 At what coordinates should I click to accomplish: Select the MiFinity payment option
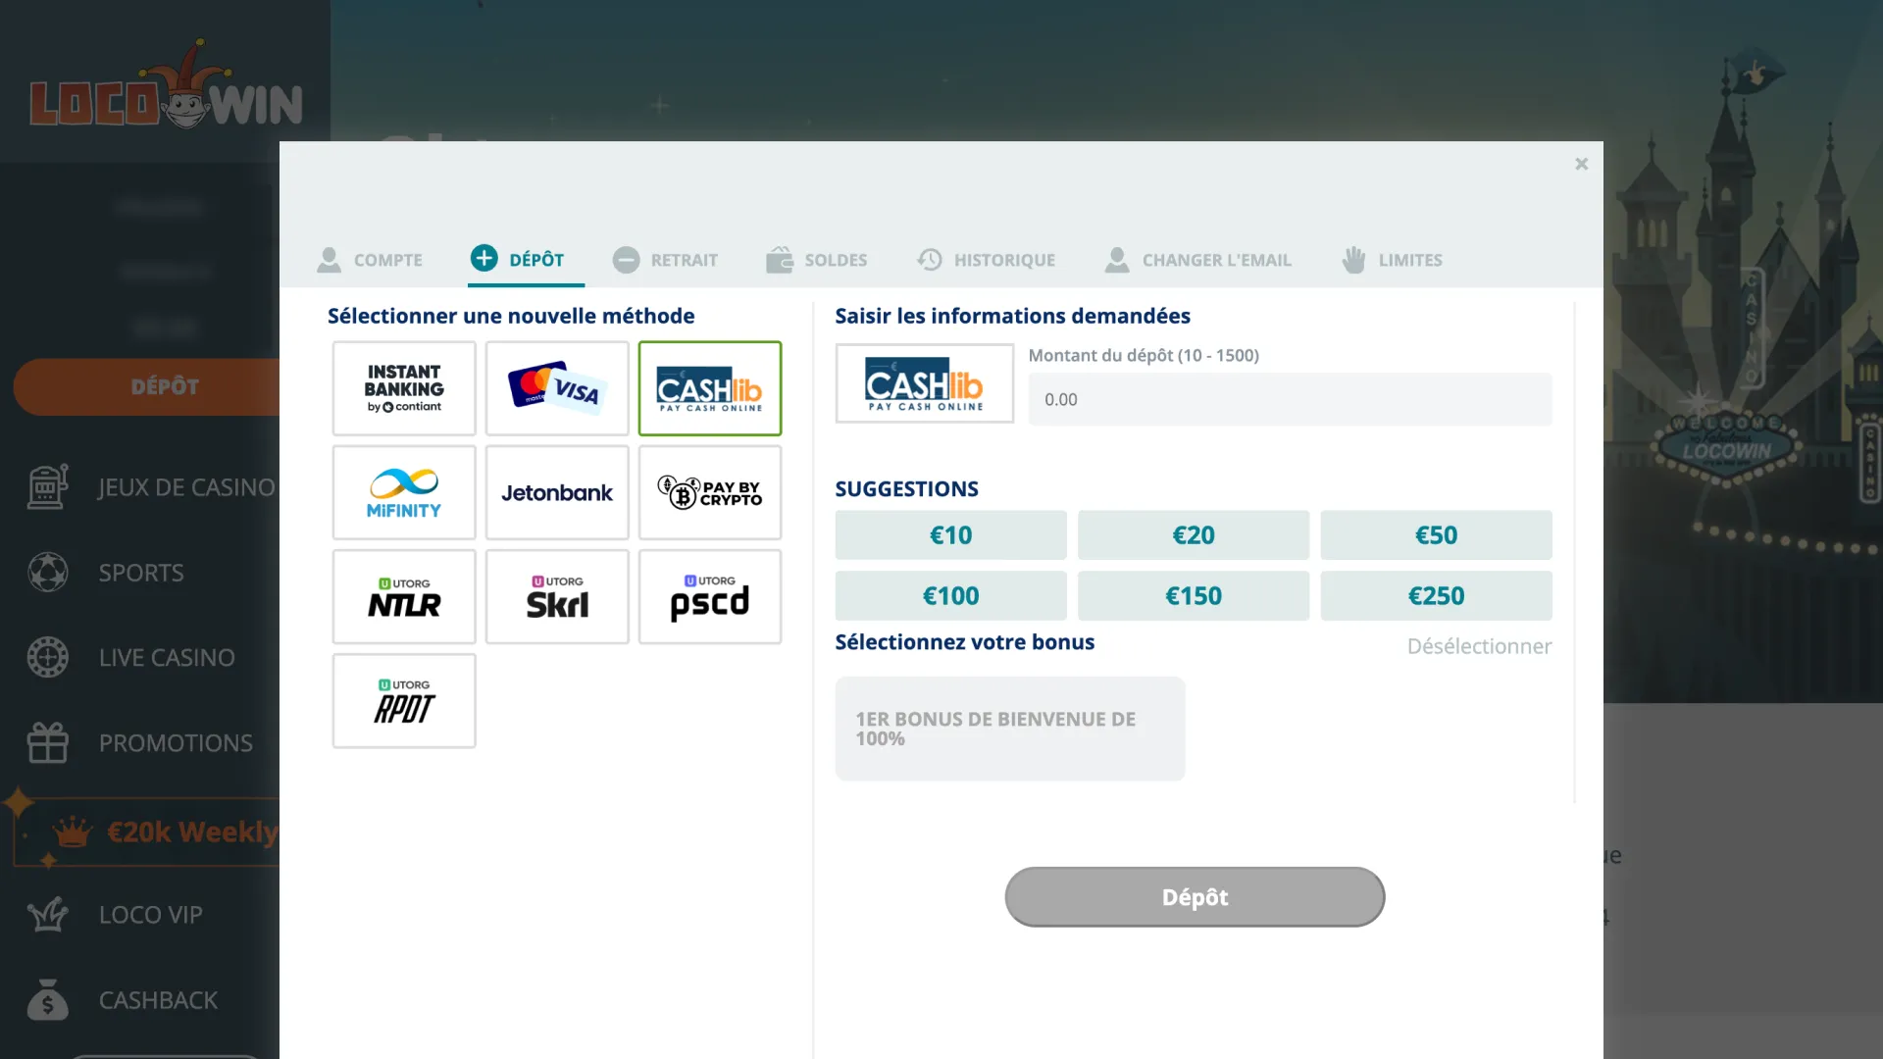point(403,492)
